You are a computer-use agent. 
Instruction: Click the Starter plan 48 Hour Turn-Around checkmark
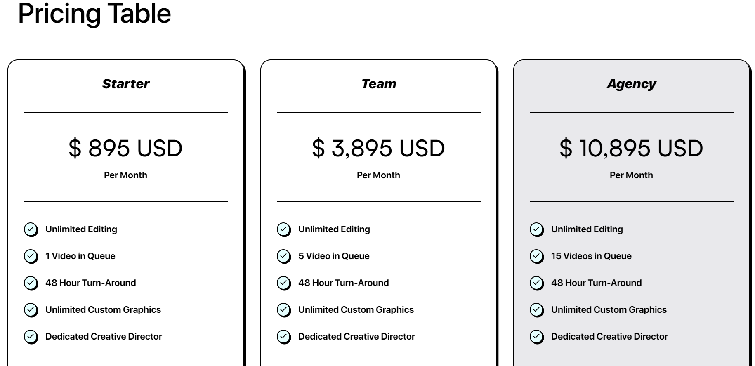click(x=31, y=283)
